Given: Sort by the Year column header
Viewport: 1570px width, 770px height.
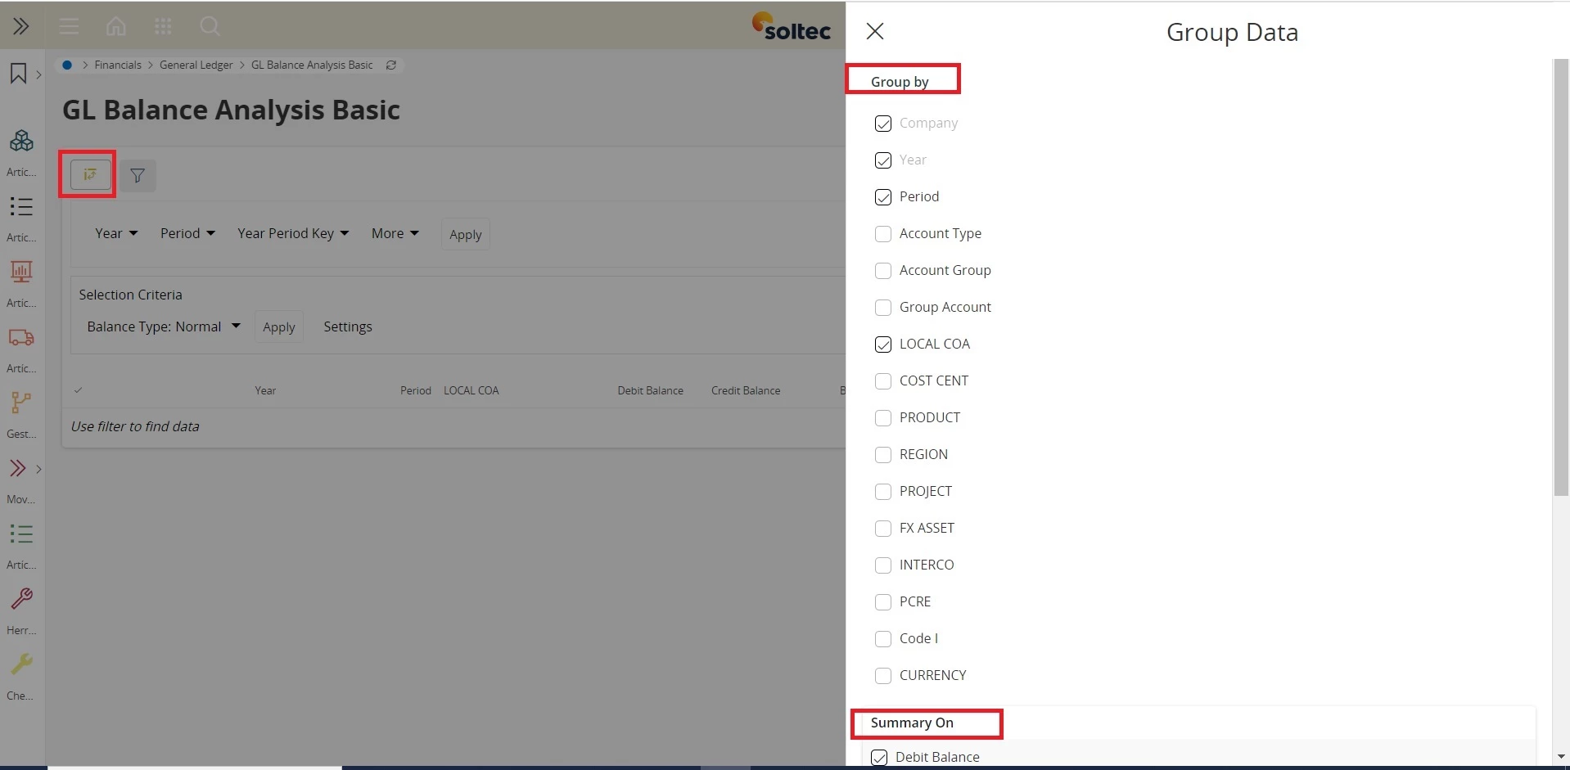Looking at the screenshot, I should coord(265,390).
